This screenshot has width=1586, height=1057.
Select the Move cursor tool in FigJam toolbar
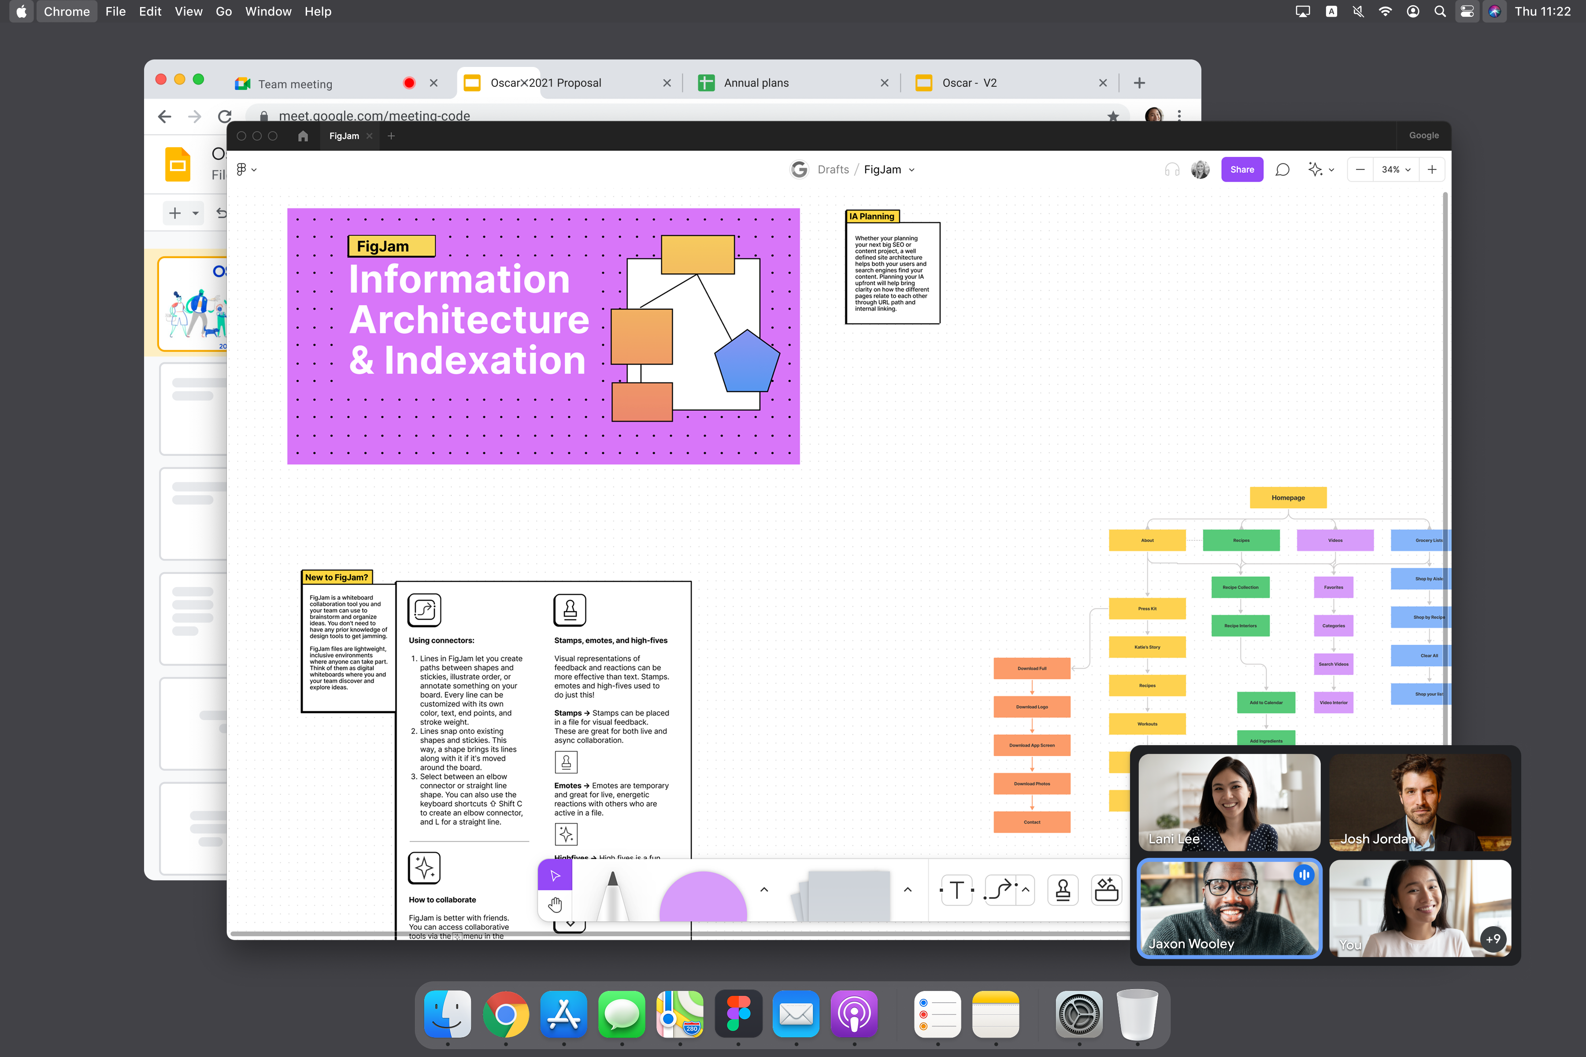(x=554, y=875)
